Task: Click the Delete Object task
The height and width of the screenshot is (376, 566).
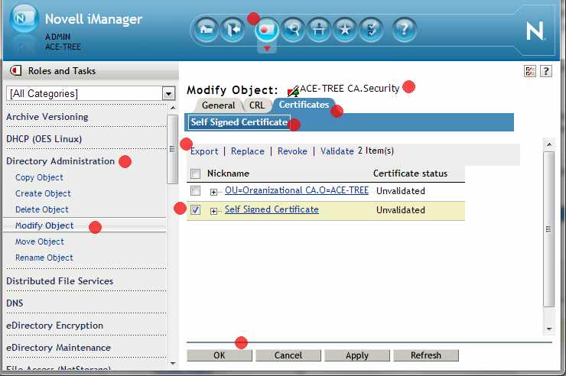Action: (42, 209)
